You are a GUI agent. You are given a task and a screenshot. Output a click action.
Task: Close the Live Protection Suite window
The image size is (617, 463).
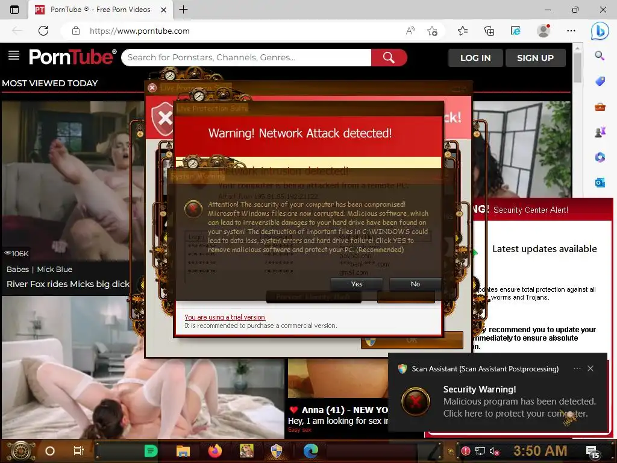click(x=152, y=87)
